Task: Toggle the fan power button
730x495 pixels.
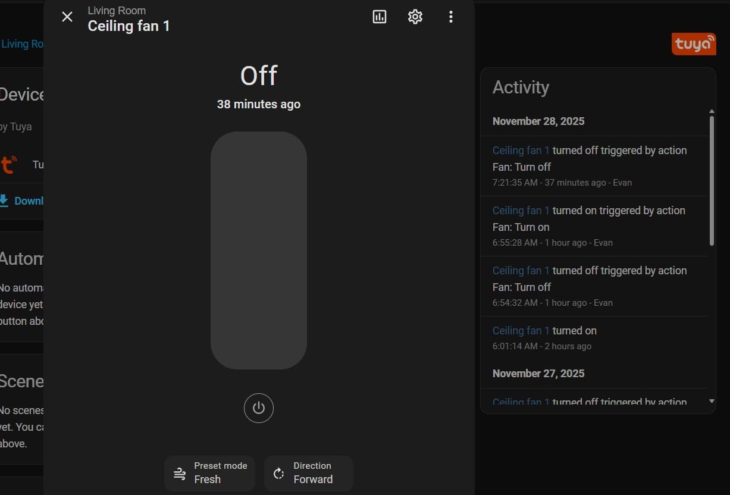Action: tap(259, 408)
